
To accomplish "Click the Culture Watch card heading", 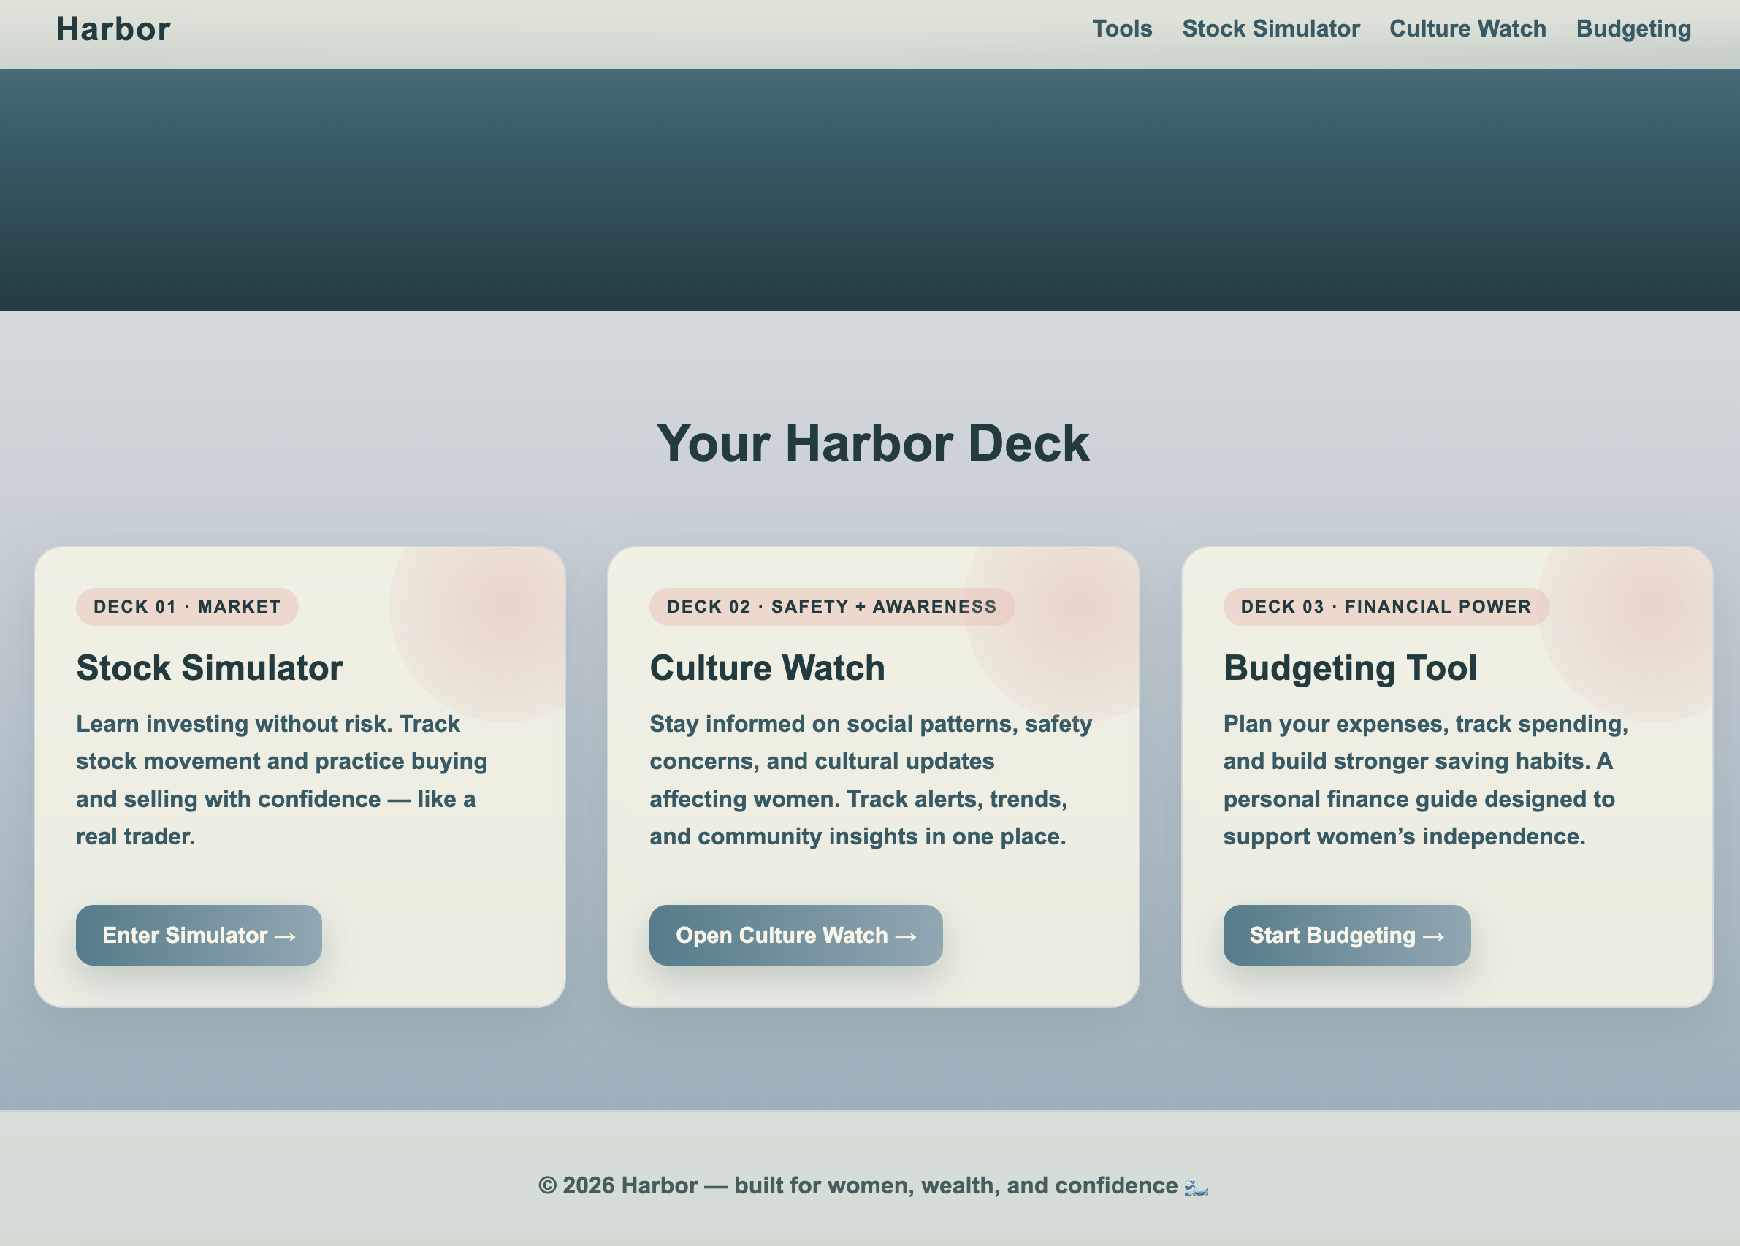I will point(767,668).
